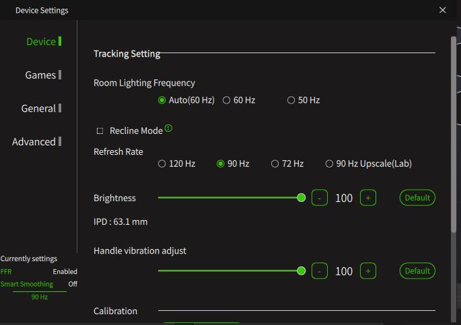Reset brightness with the Default button
Screen dimensions: 461x325
coord(417,198)
